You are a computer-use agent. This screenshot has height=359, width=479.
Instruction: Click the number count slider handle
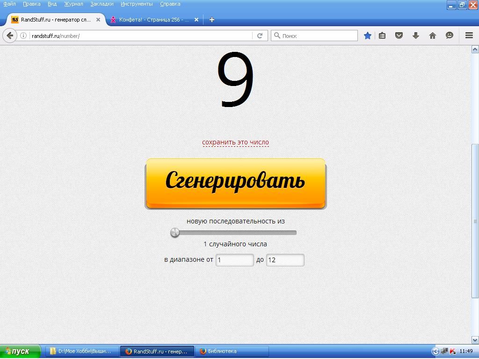tap(175, 232)
